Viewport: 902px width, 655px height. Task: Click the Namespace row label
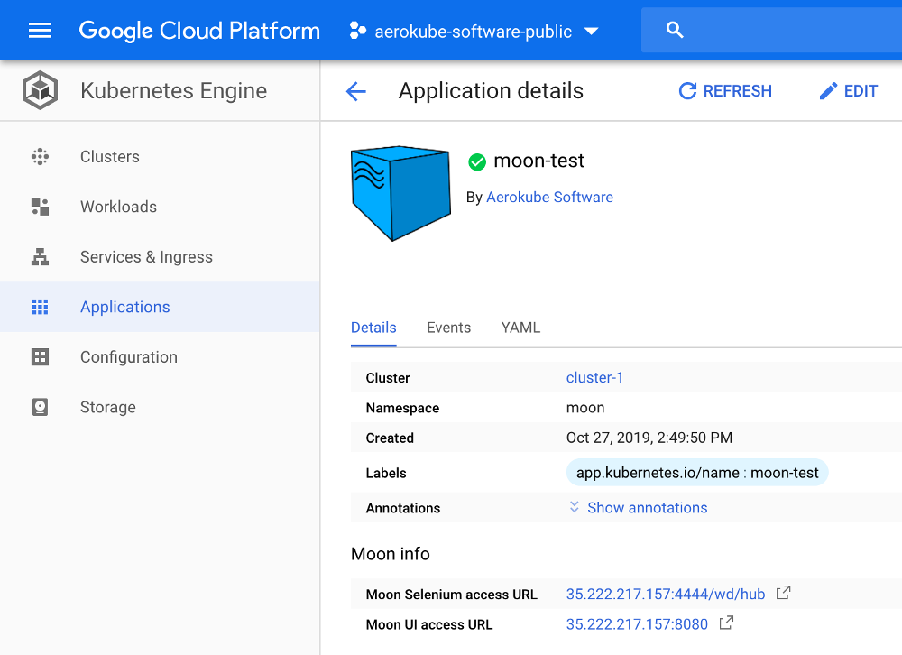[402, 408]
